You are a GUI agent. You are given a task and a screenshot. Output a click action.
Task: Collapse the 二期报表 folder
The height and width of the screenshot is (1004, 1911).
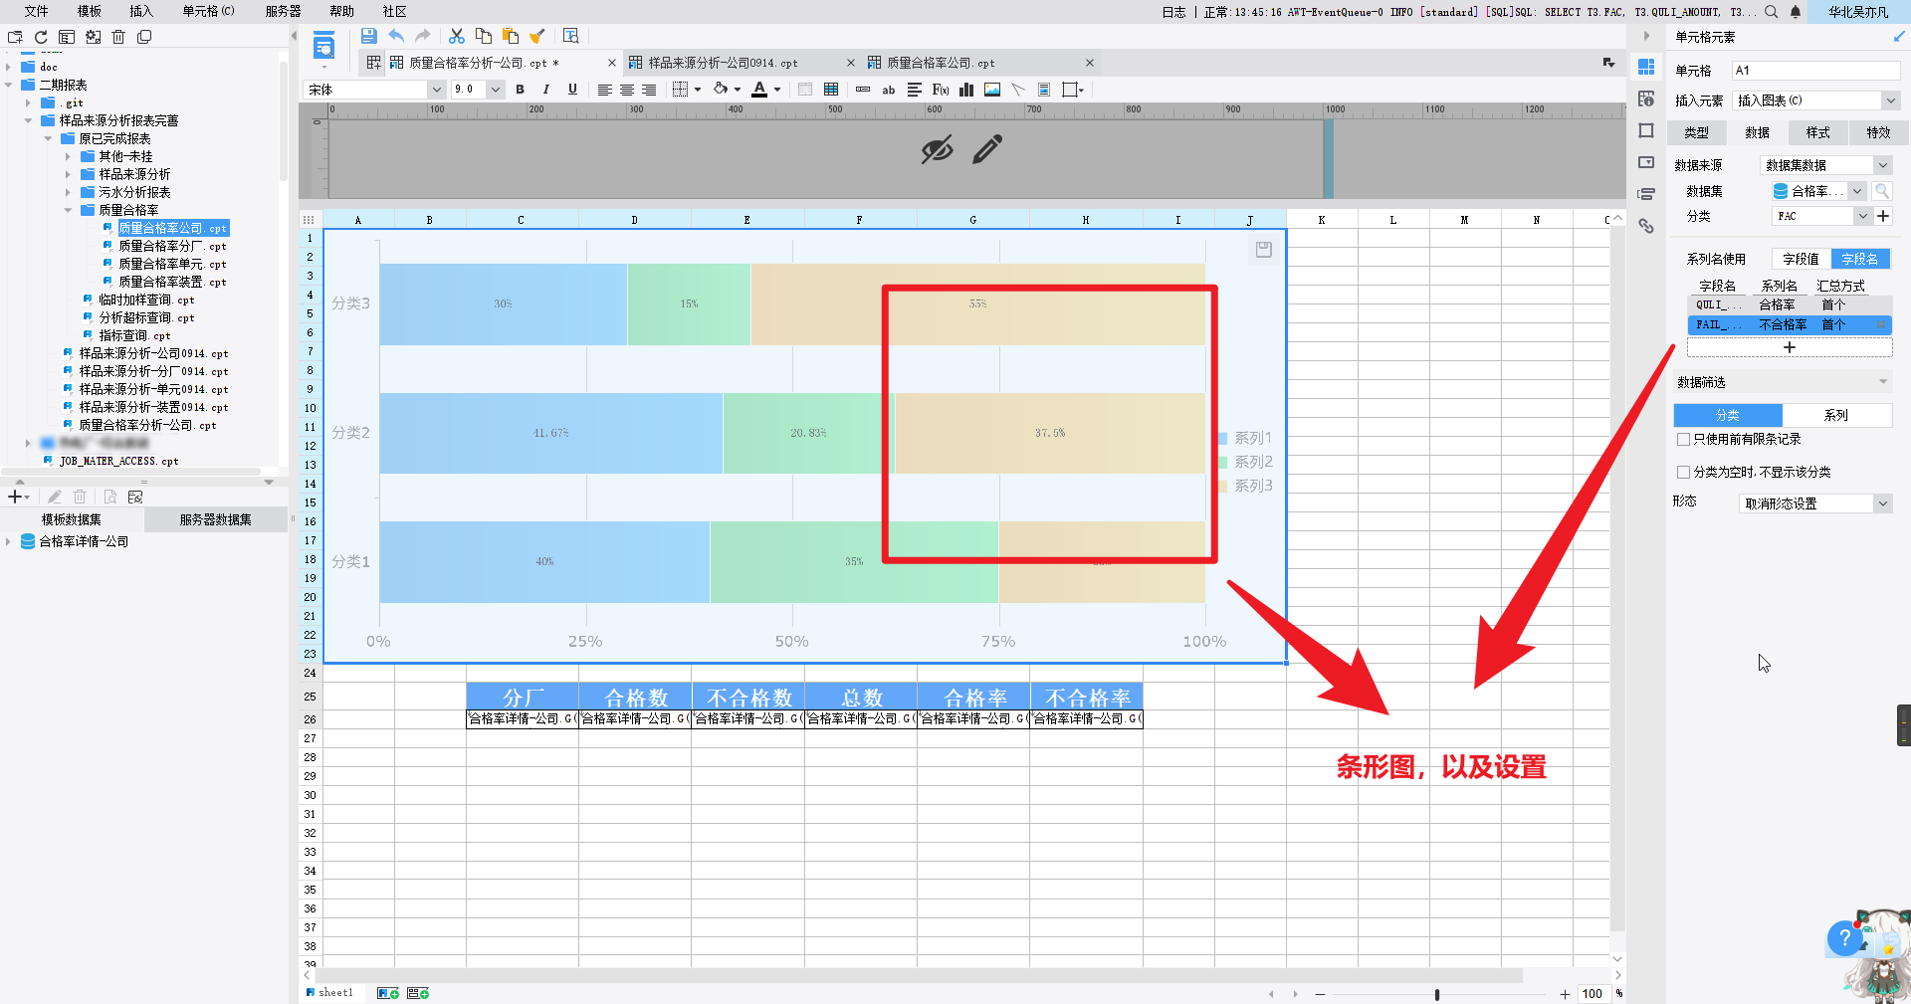coord(9,85)
